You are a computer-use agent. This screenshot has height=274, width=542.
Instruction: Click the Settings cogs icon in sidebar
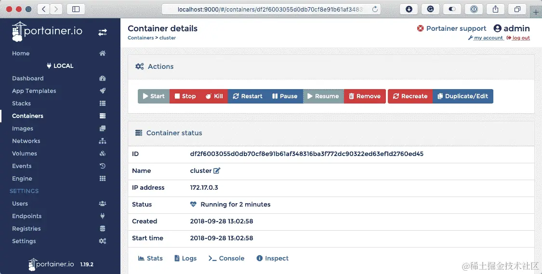pos(102,241)
